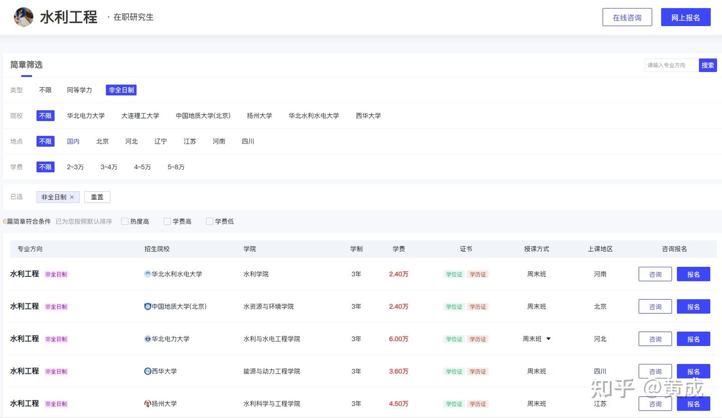722x418 pixels.
Task: Click 咨询 for 中国地质大学(北京) row
Action: (655, 306)
